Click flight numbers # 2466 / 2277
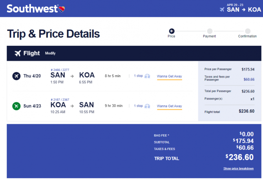The width and height of the screenshot is (263, 179). click(x=60, y=70)
